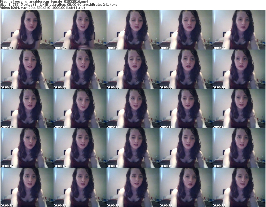Choose the frame timestamped 00:00:17
266x207 pixels.
pyautogui.click(x=80, y=148)
